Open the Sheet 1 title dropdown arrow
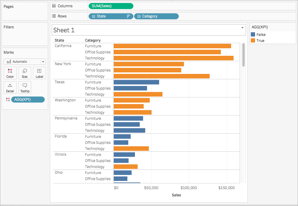The image size is (298, 206). click(x=243, y=28)
